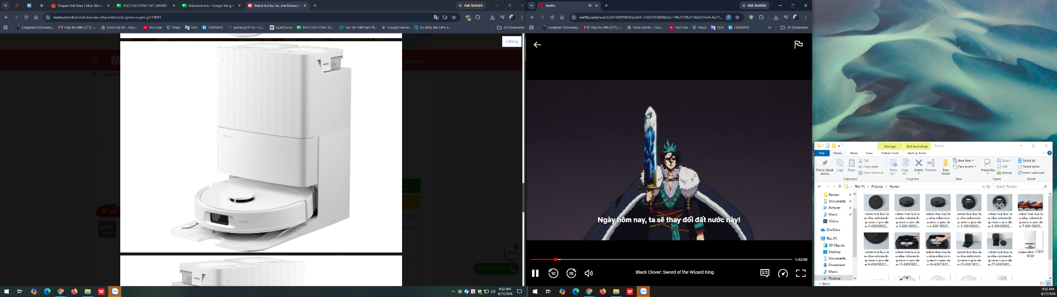
Task: Enter fullscreen in Netflix player
Action: 800,273
